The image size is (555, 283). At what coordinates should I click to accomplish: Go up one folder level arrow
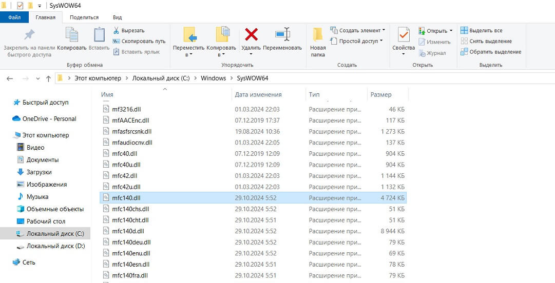[x=48, y=78]
